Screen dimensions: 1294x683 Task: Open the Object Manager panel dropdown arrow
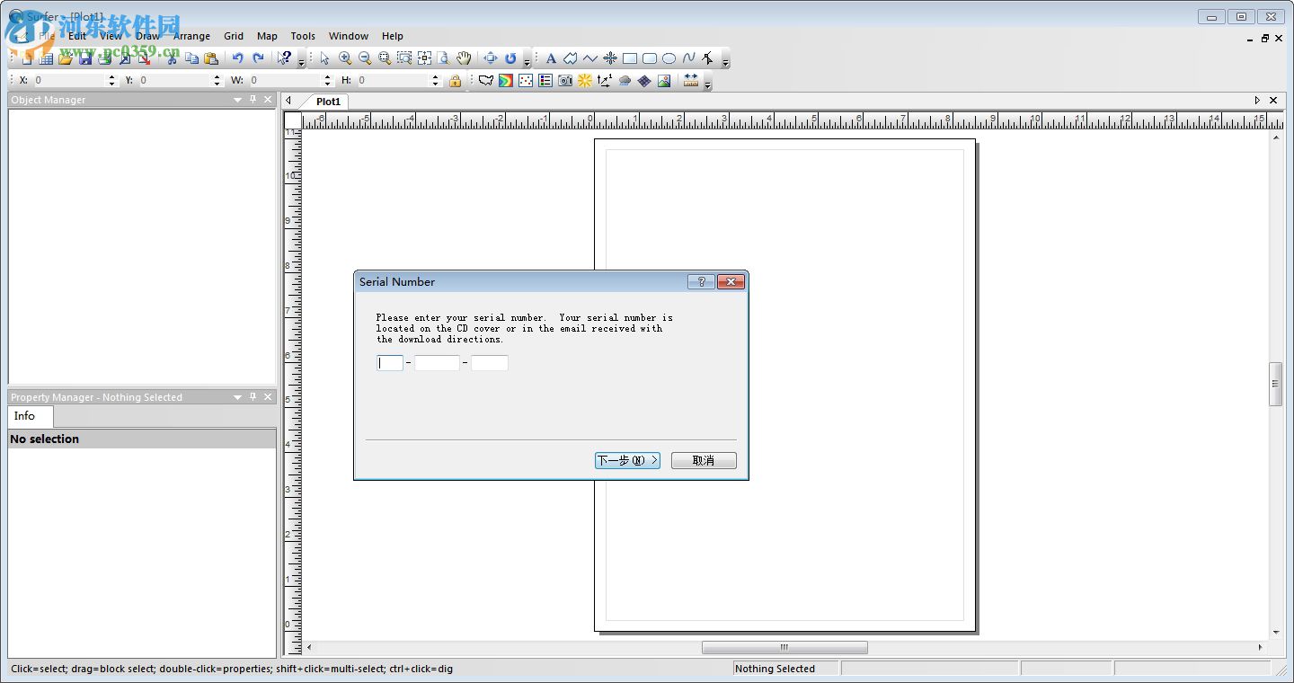[238, 100]
